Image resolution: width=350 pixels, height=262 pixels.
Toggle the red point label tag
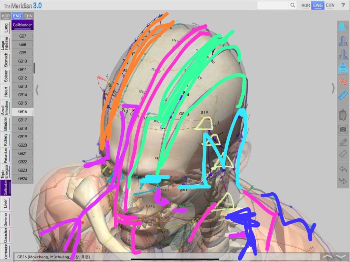343,82
